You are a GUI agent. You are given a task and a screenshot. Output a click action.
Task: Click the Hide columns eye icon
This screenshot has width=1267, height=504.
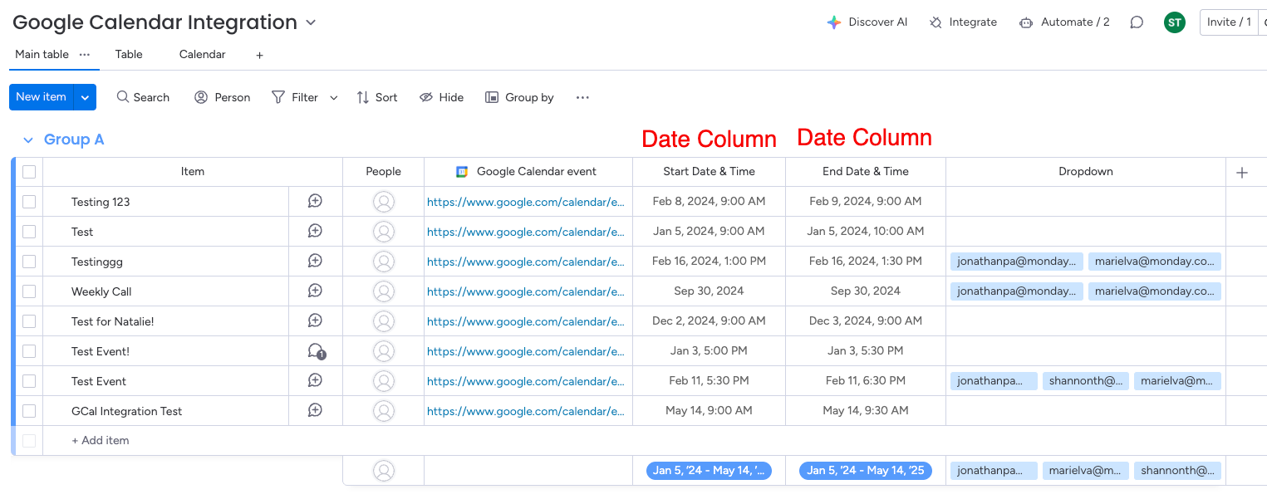(426, 97)
